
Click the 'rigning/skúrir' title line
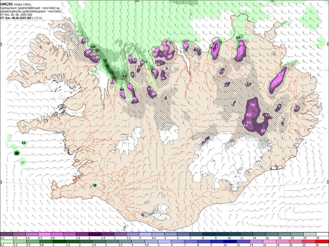[x=30, y=8]
